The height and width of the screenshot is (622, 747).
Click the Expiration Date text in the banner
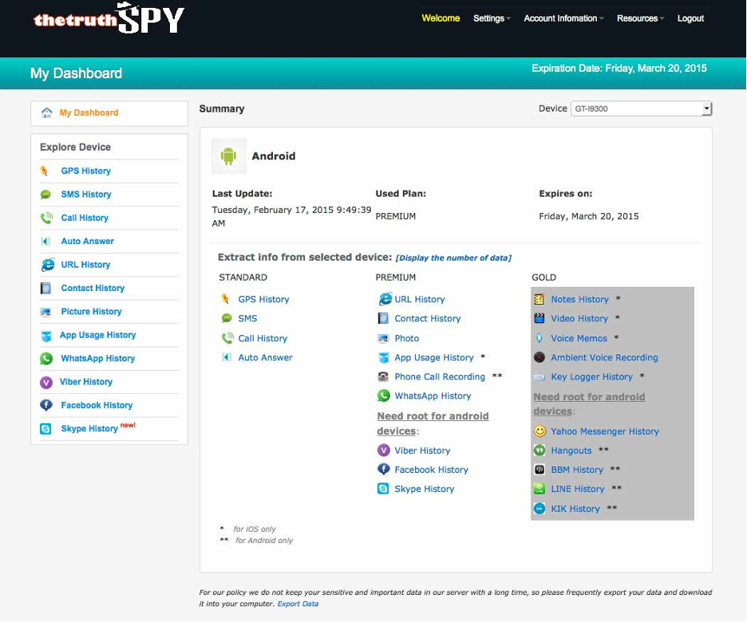click(x=619, y=69)
